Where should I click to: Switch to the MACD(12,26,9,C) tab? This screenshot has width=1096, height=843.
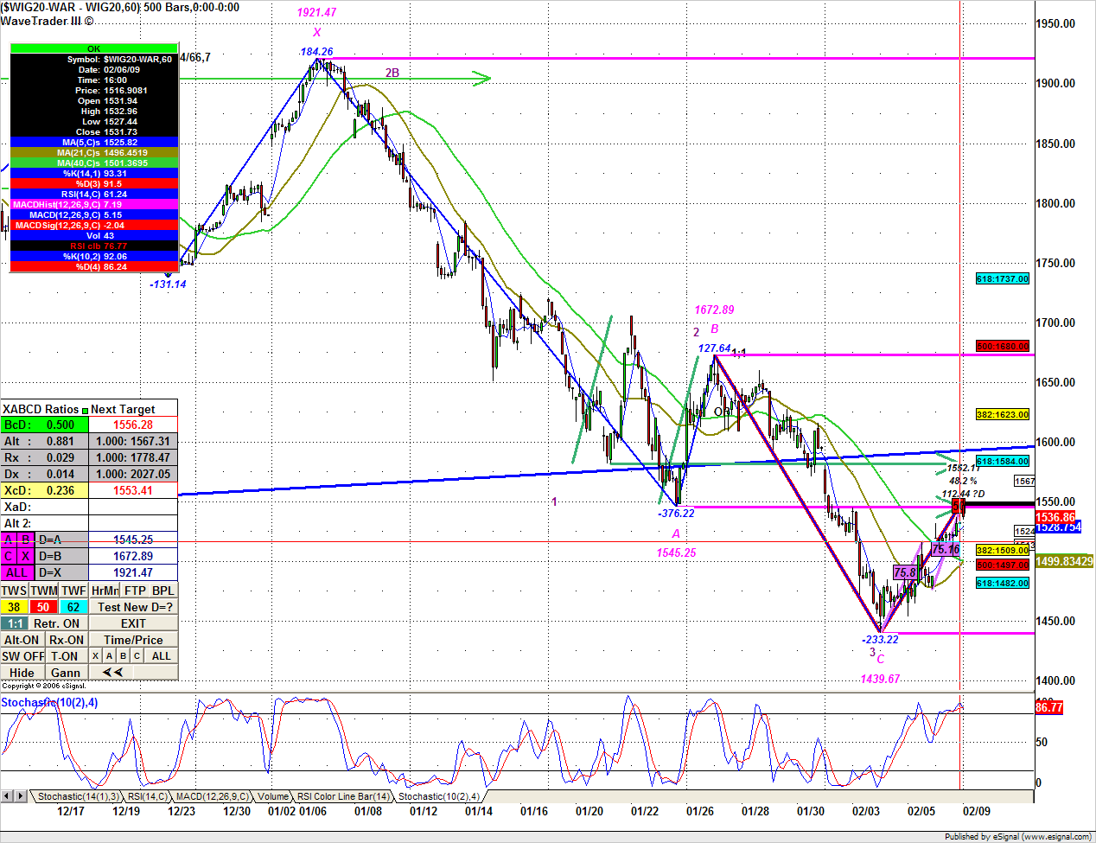pos(212,796)
